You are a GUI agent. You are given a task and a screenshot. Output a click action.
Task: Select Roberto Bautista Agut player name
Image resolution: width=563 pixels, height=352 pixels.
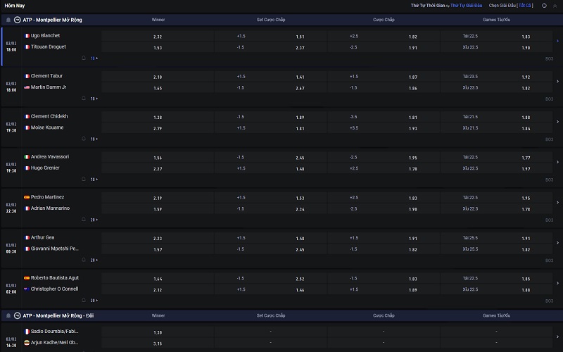55,277
